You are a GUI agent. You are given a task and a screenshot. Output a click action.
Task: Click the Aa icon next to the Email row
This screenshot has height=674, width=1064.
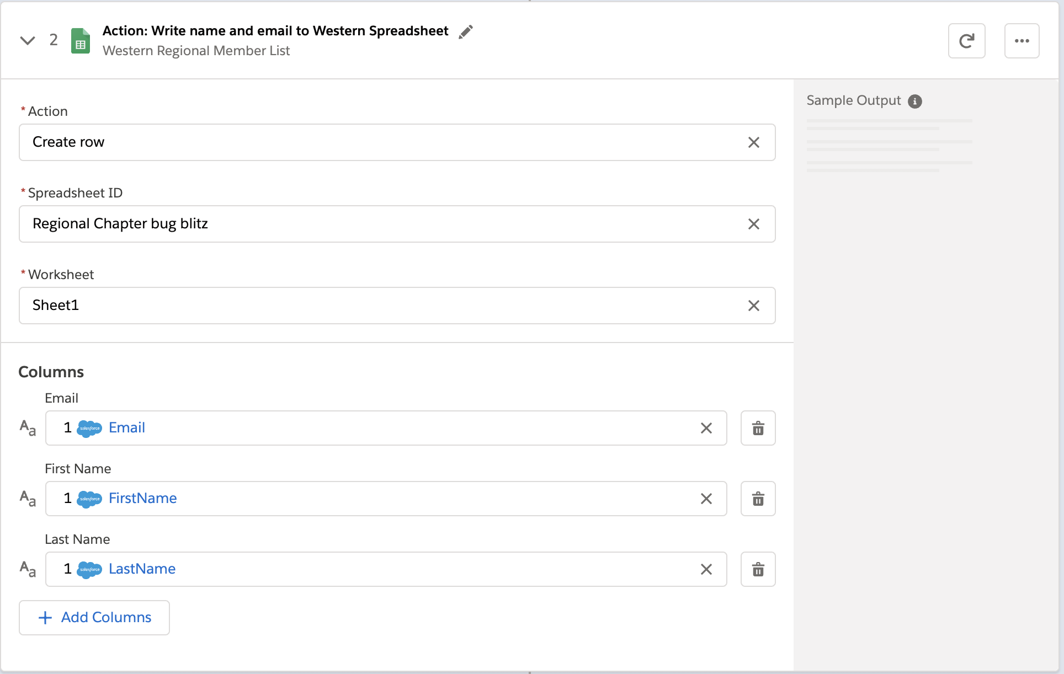(27, 428)
